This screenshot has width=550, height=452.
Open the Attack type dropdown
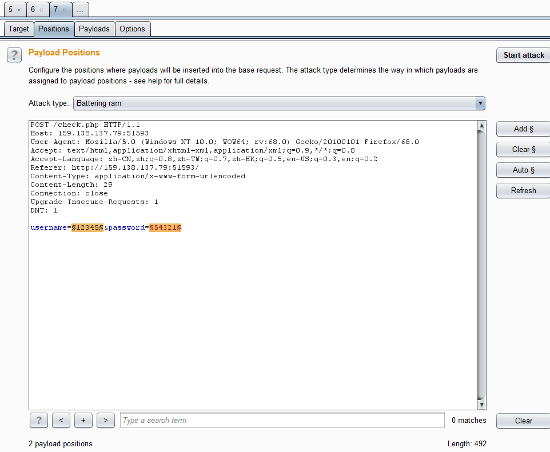click(480, 103)
